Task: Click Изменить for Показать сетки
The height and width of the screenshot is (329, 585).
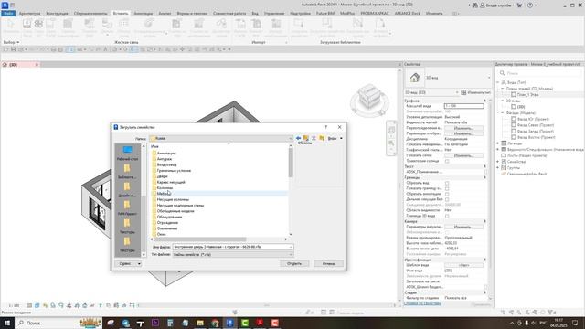Action: (463, 155)
